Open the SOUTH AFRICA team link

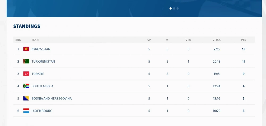(42, 86)
